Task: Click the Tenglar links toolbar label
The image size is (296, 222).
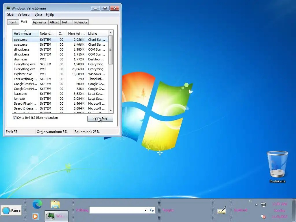Action: pyautogui.click(x=168, y=210)
